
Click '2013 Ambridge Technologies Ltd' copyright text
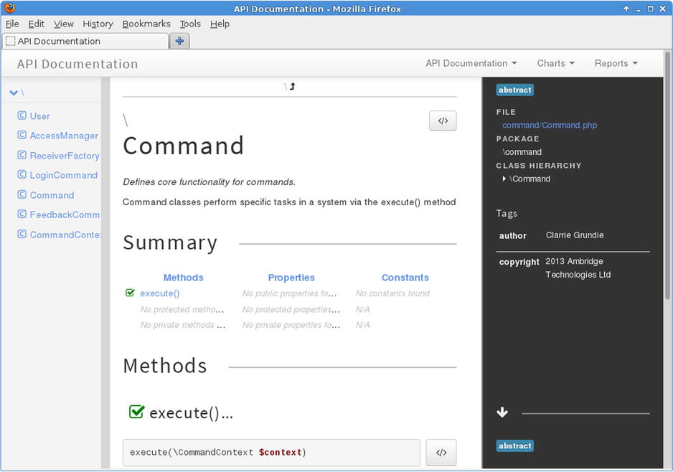pos(578,268)
